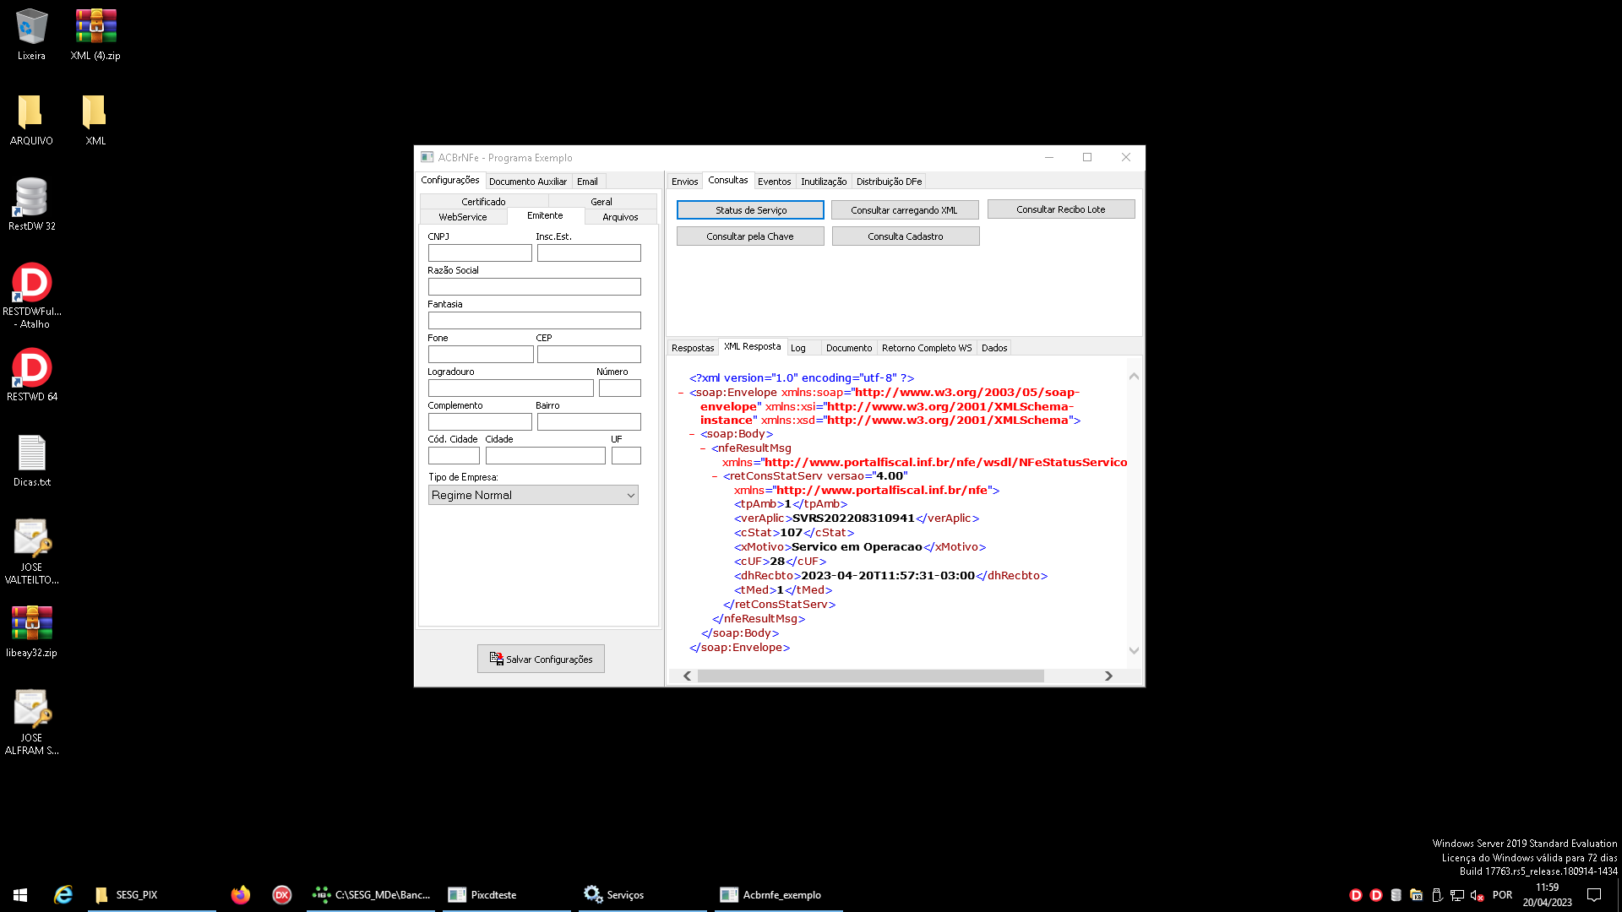Select the RESTDWFul... Atalho shortcut icon

click(x=31, y=296)
